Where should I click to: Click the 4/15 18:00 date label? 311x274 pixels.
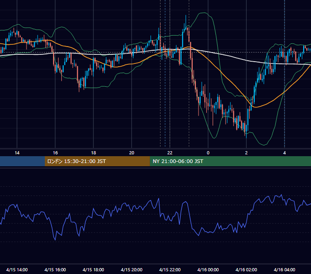[93, 269]
